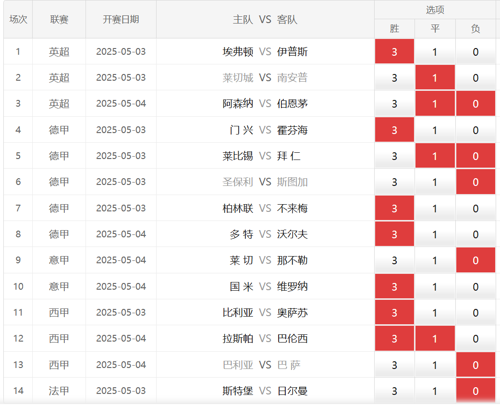This screenshot has height=405, width=500.
Task: Deselect win option 3 for 柏林联 vs 不来梅
Action: coord(394,208)
